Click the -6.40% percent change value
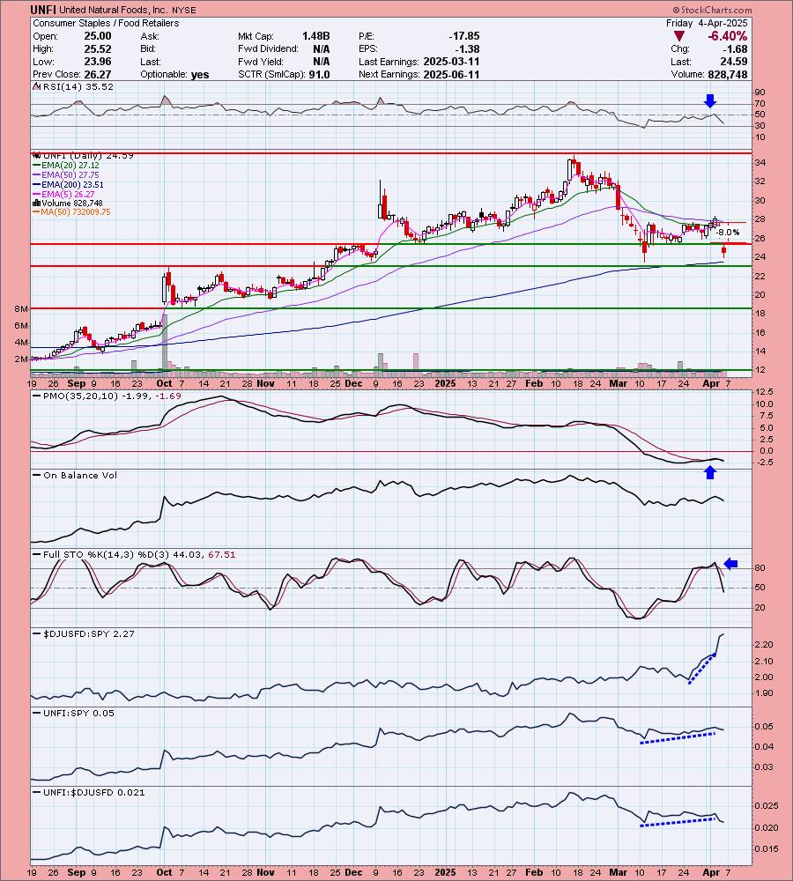This screenshot has height=881, width=793. [727, 36]
